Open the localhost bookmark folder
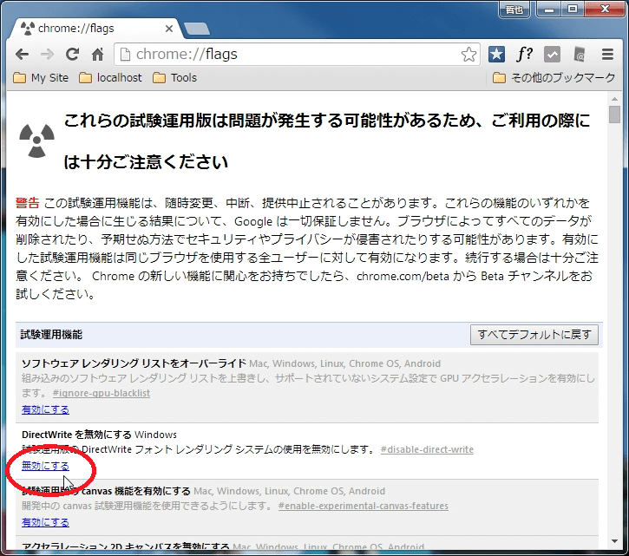 (110, 77)
